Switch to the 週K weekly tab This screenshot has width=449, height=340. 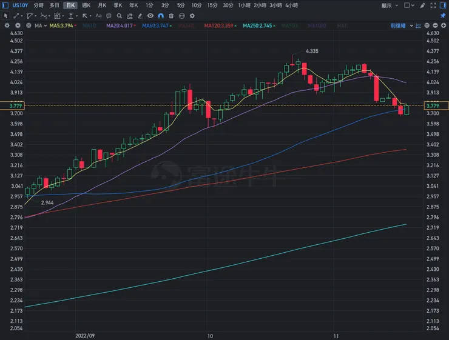(x=86, y=5)
